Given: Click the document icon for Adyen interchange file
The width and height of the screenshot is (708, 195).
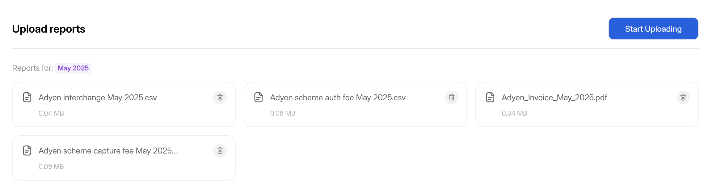Looking at the screenshot, I should (x=27, y=97).
